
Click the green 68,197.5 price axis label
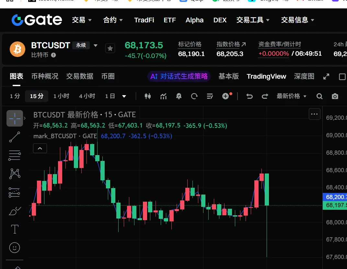(x=335, y=205)
